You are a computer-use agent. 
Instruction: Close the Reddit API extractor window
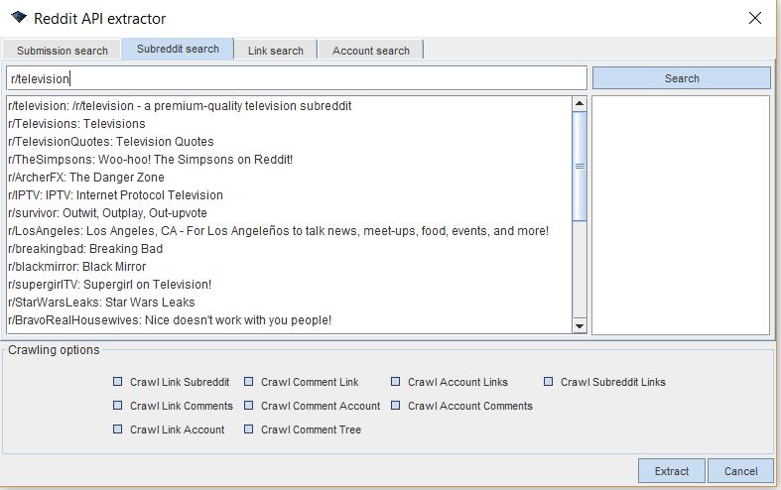pos(755,18)
